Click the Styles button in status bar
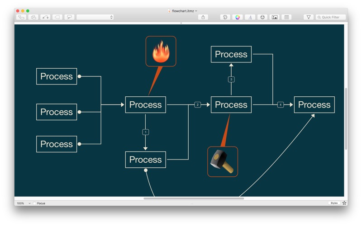Viewport: 362px width, 226px height. 334,203
